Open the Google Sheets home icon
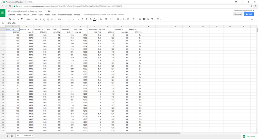 click(3, 13)
